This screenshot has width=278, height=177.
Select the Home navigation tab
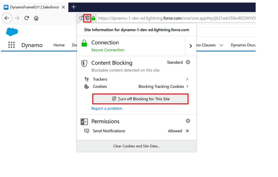click(x=59, y=45)
